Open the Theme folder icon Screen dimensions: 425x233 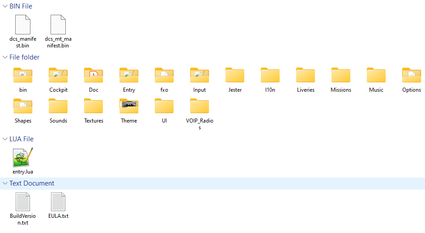click(x=129, y=106)
